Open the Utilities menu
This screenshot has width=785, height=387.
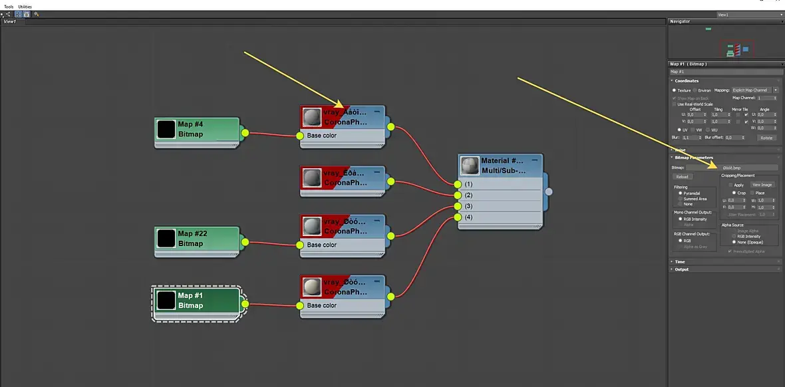(25, 7)
